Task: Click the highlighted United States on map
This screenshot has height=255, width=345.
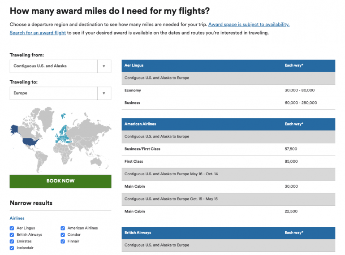Action: [x=31, y=142]
